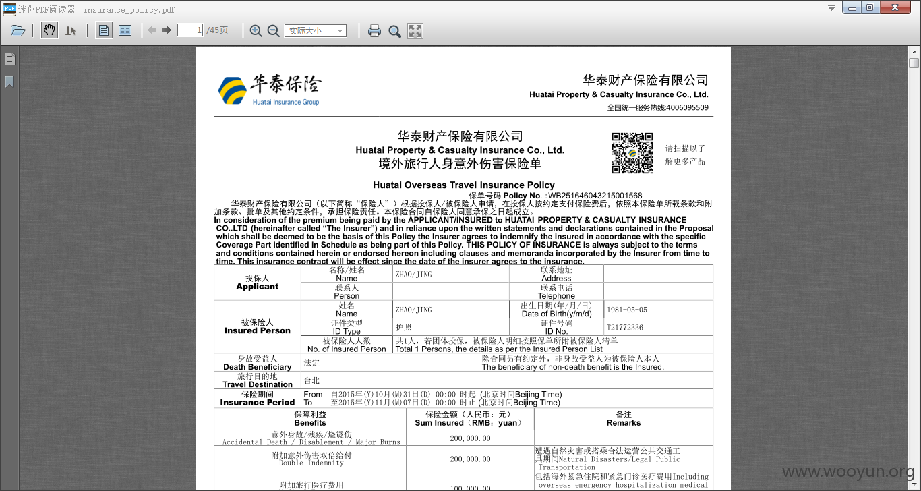Image resolution: width=921 pixels, height=491 pixels.
Task: Click ID type value 护照
Action: tap(403, 327)
